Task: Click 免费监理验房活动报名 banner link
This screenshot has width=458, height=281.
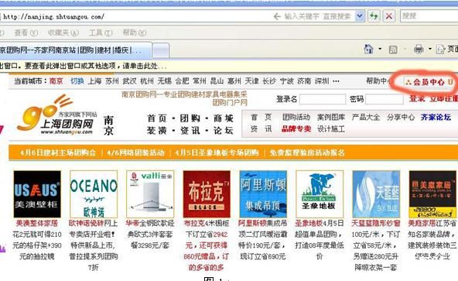Action: (x=307, y=152)
